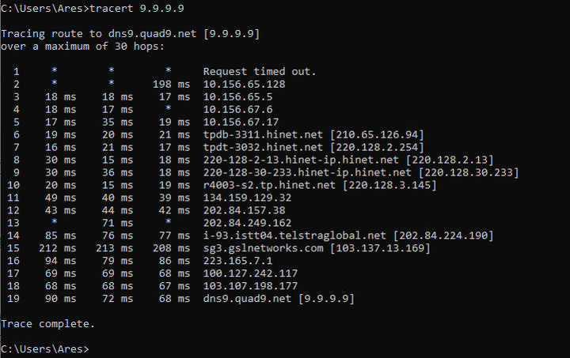
Task: Click IP 100.127.242.117 on hop 17
Action: pos(250,273)
